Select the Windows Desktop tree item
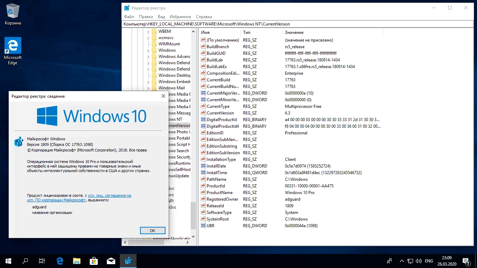The image size is (477, 268). [174, 75]
